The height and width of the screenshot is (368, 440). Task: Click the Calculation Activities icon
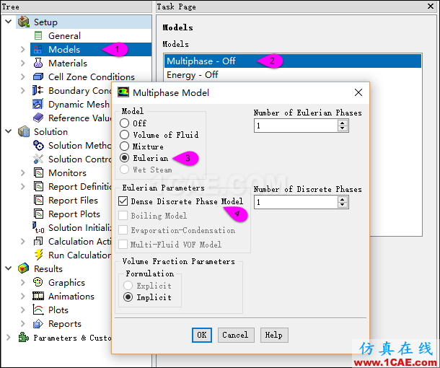coord(38,241)
